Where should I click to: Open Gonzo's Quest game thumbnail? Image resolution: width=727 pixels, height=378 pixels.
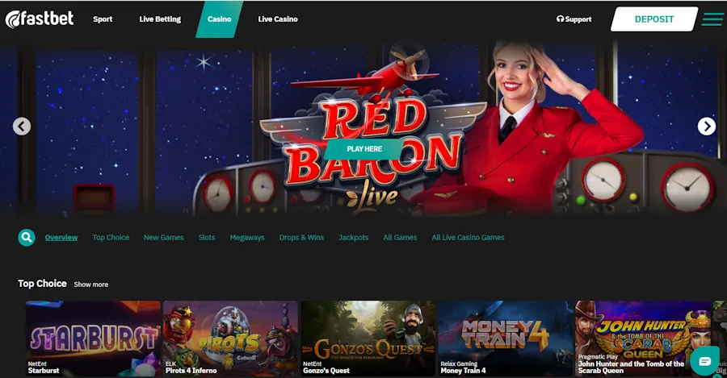point(368,339)
